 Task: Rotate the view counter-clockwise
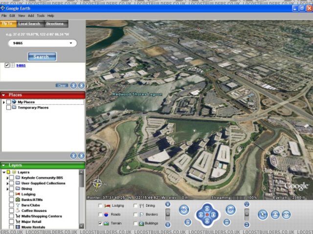184,210
